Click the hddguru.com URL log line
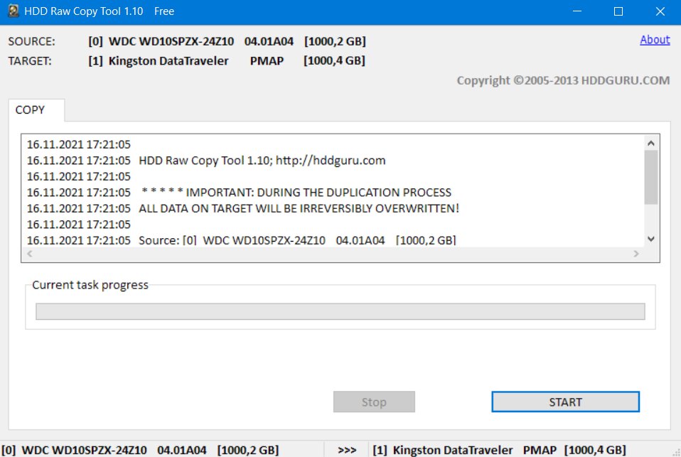The height and width of the screenshot is (457, 681). pos(206,161)
